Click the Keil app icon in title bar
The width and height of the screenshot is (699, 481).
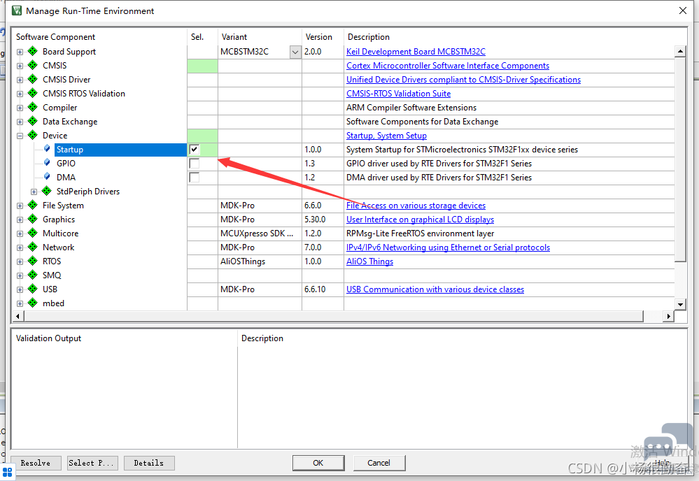[x=17, y=10]
